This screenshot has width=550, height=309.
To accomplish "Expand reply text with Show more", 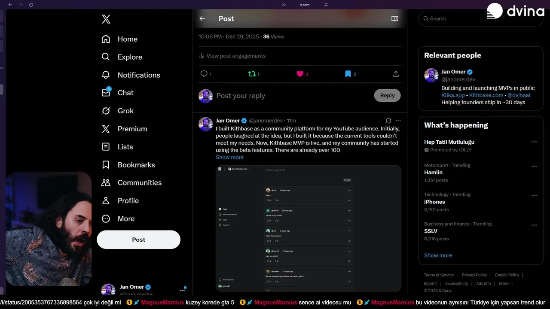I will coord(229,158).
